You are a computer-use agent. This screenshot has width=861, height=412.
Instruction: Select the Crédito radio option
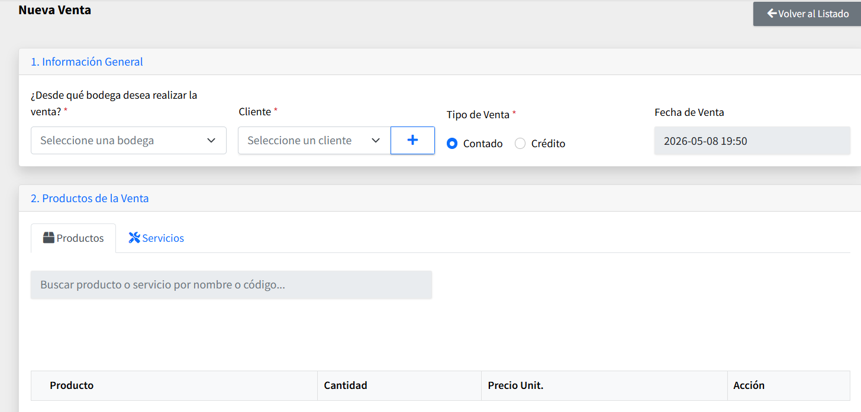(x=520, y=144)
